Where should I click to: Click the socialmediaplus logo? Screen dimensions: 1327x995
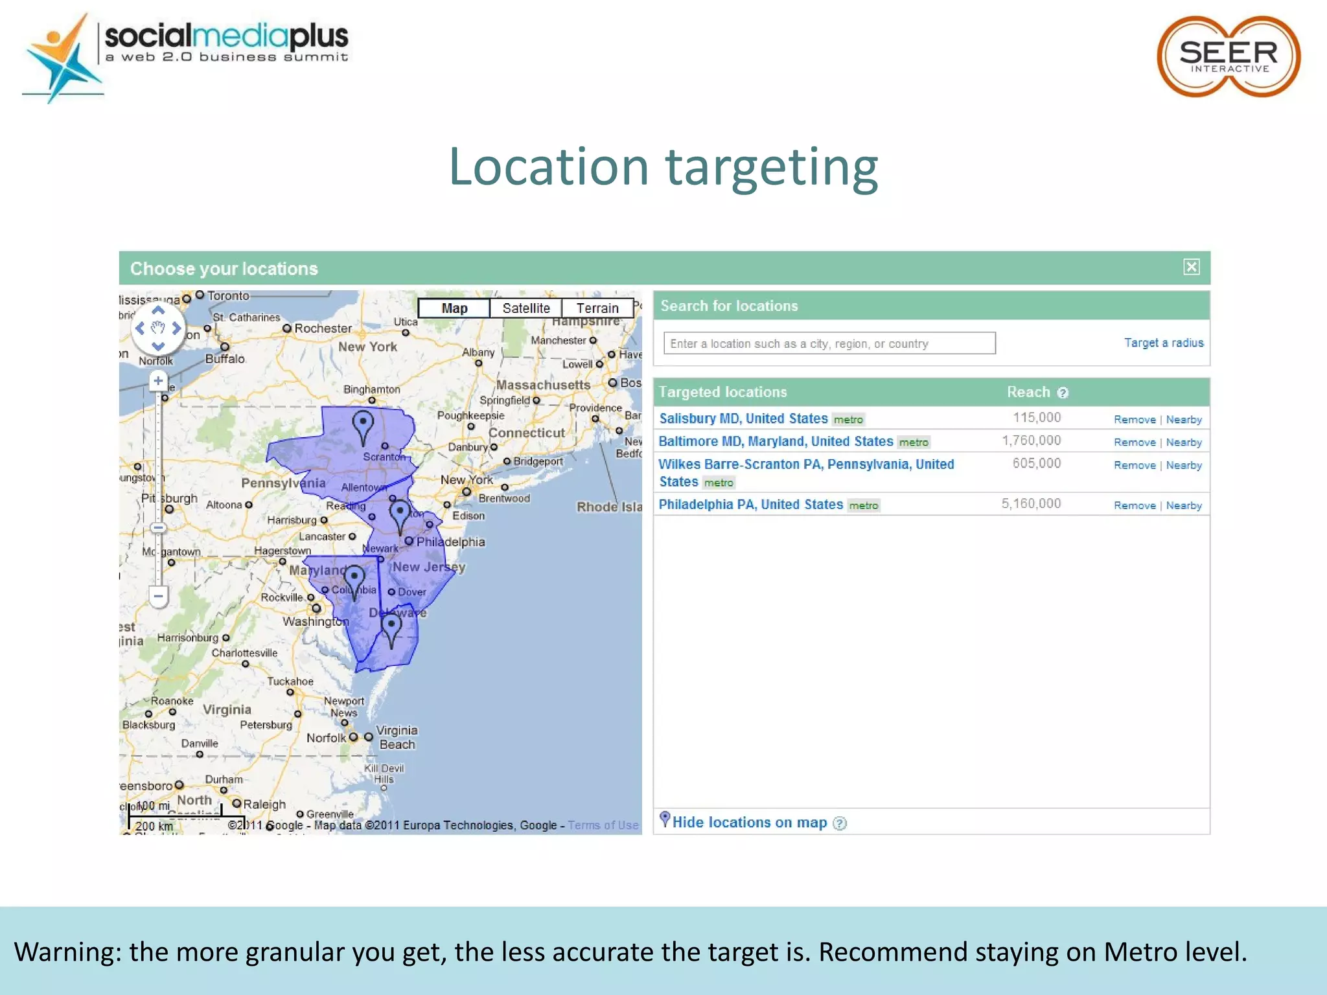185,57
